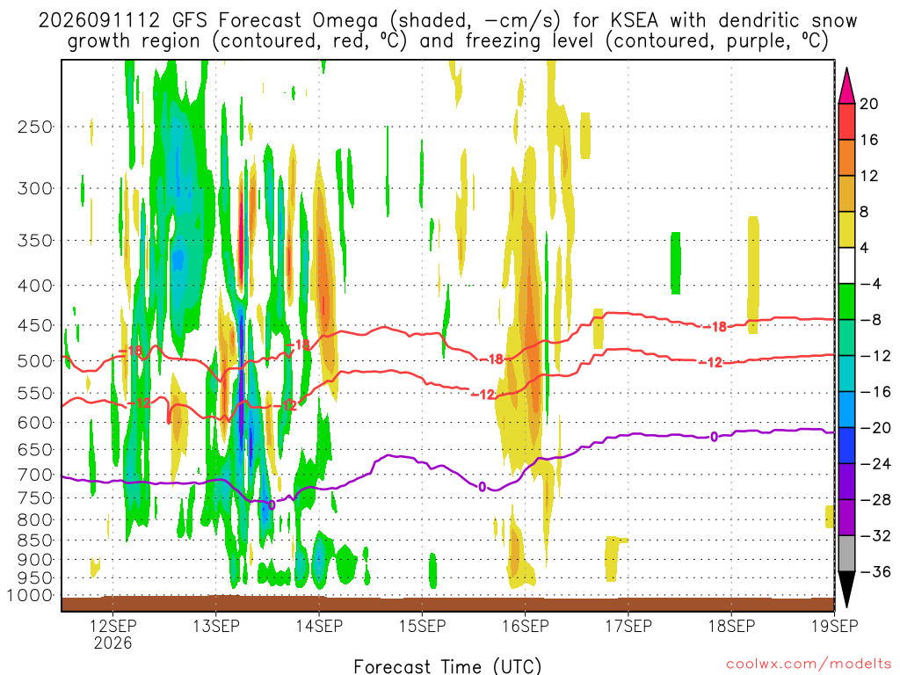Open the coolwx.com/modelts link

809,664
